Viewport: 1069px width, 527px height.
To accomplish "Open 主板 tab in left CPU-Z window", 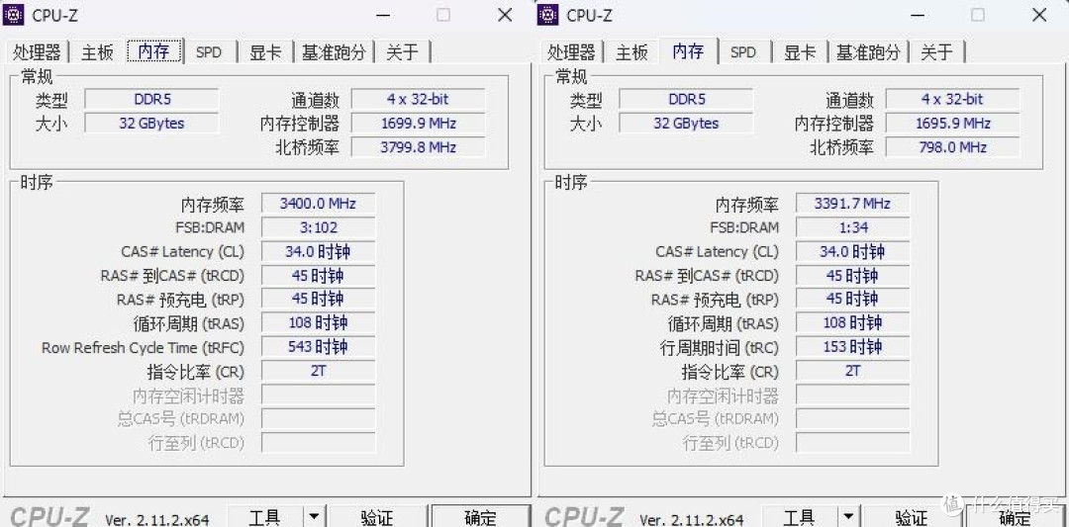I will (x=97, y=52).
